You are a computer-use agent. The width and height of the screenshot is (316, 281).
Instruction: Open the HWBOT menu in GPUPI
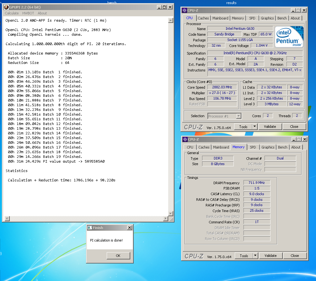click(28, 13)
